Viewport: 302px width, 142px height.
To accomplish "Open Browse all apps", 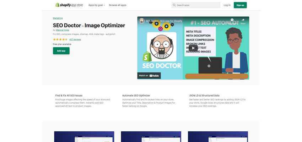I will coord(118,5).
